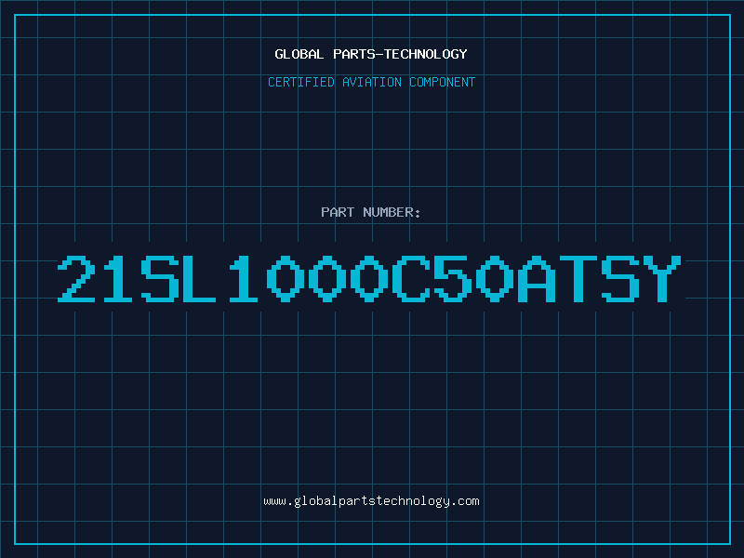The height and width of the screenshot is (558, 744).
Task: Select the CERTIFIED AVIATION COMPONENT subtitle
Action: (x=371, y=82)
